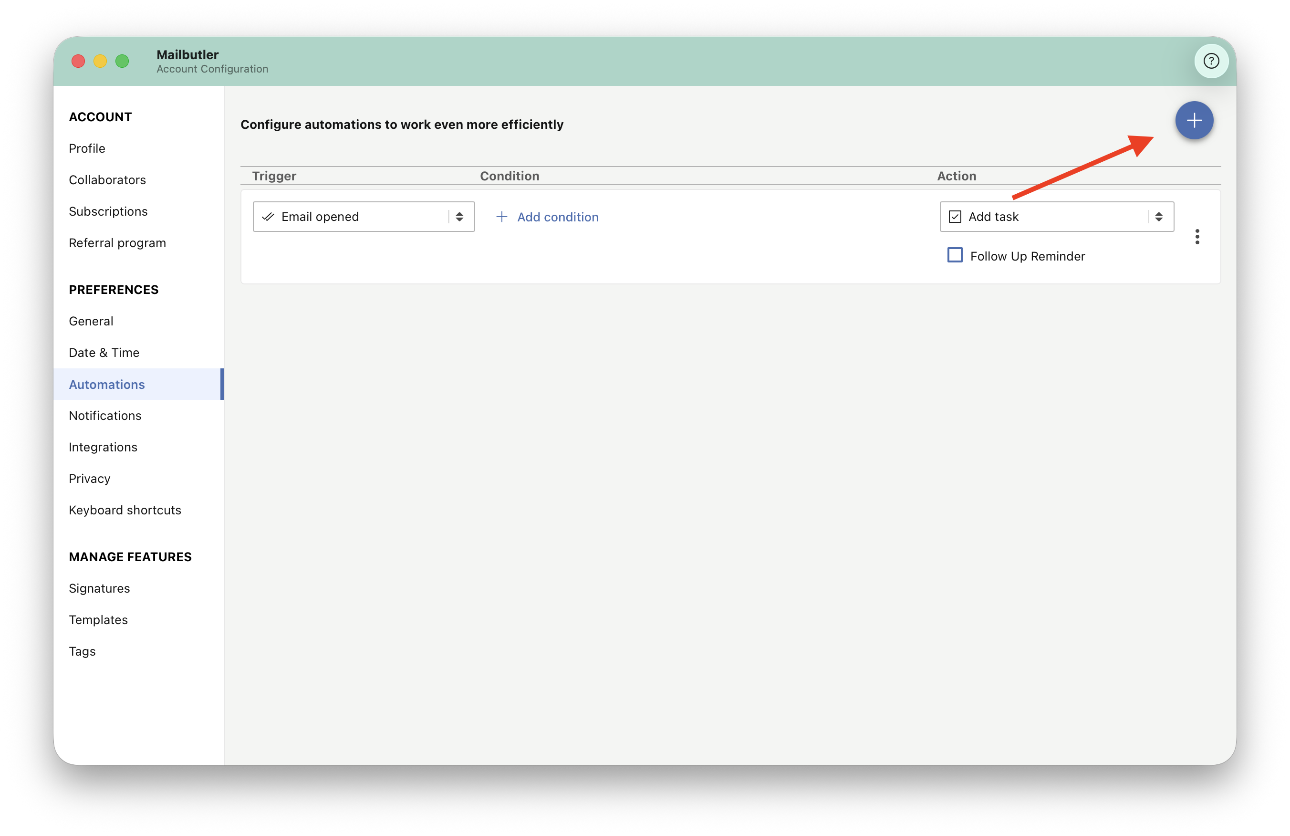
Task: Go to the Signatures section
Action: [100, 588]
